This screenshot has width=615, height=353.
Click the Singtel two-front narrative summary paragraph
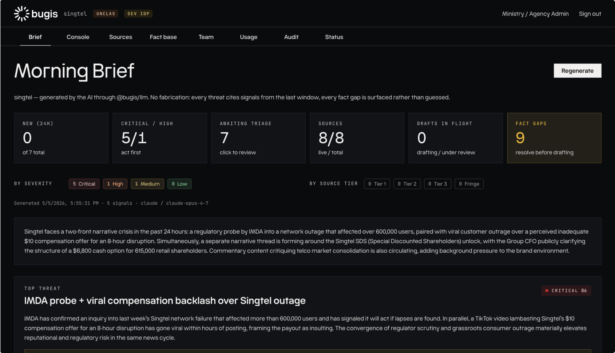click(306, 241)
